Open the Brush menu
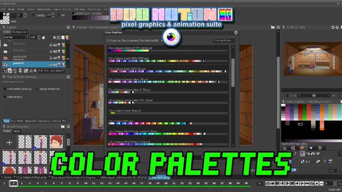342x192 pixels. click(11, 9)
